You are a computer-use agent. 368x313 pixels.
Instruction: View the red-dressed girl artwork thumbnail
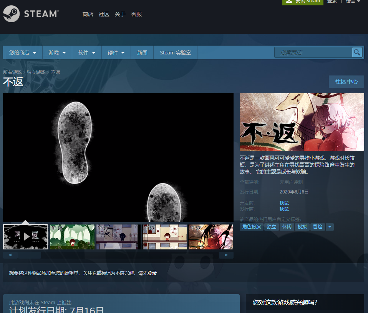(211, 237)
